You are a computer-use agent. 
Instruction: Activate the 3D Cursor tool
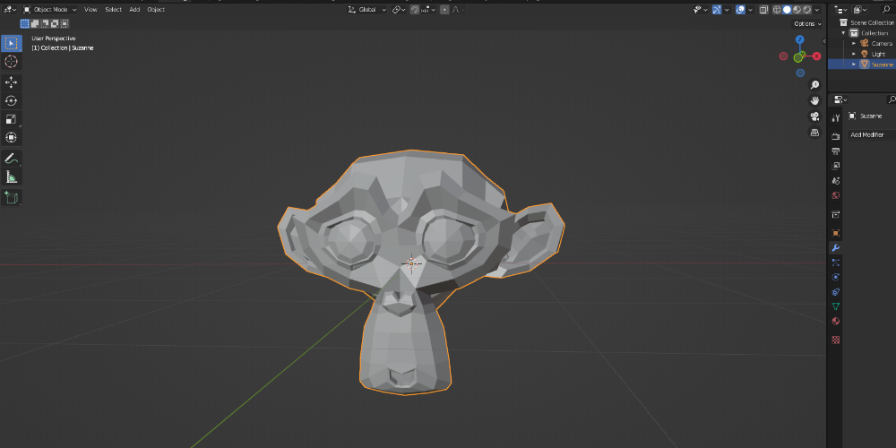coord(12,62)
